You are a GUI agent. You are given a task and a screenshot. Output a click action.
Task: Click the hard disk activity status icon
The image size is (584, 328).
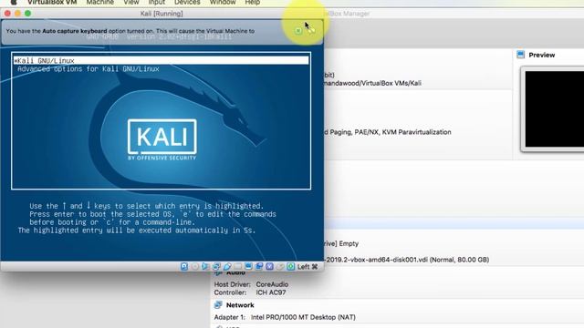[184, 267]
